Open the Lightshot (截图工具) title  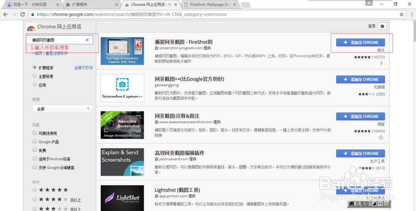177,190
